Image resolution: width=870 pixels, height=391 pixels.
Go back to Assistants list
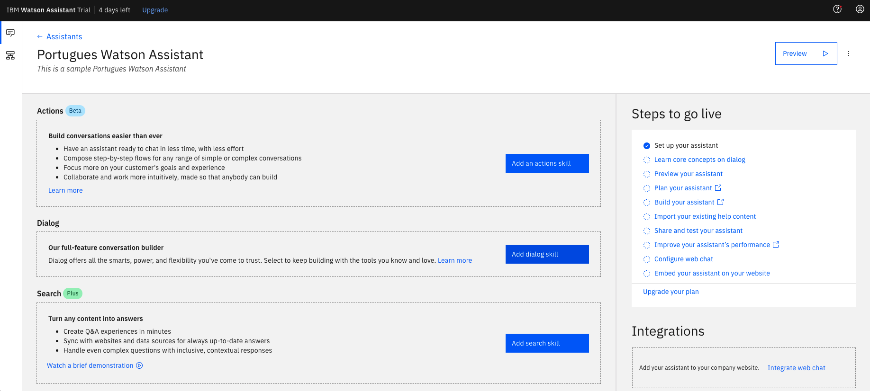64,36
